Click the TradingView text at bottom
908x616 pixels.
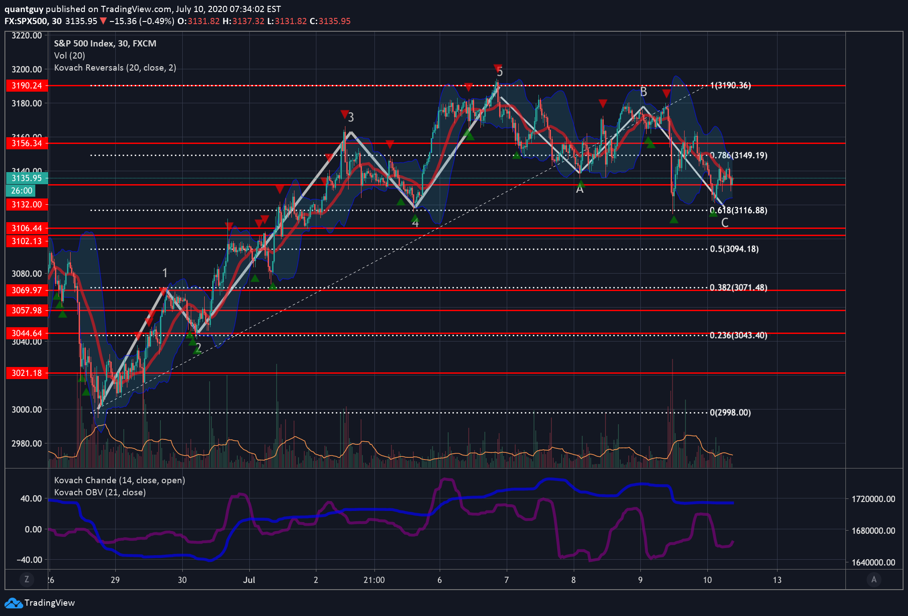coord(49,603)
